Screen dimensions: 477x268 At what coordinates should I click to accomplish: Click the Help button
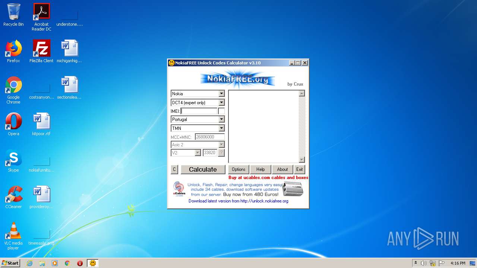[260, 169]
